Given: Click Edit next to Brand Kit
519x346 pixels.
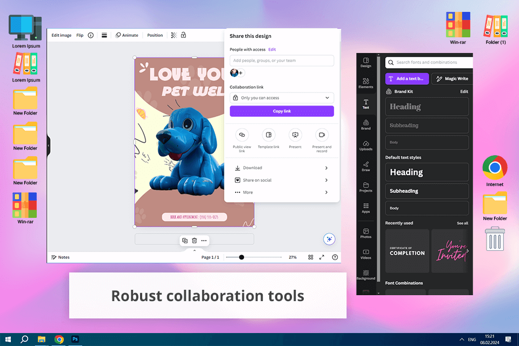Looking at the screenshot, I should click(x=464, y=91).
